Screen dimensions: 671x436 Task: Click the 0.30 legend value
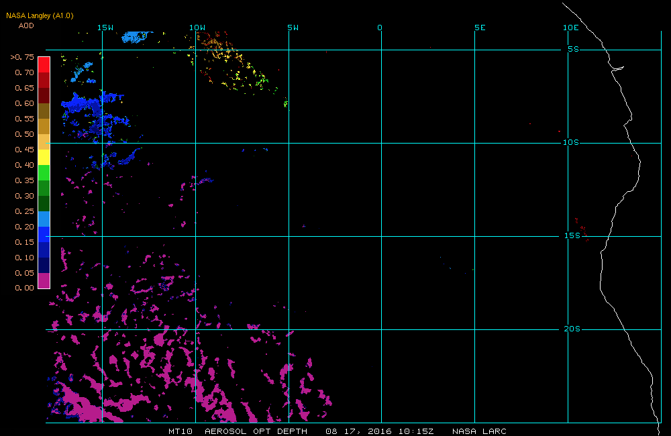point(24,196)
